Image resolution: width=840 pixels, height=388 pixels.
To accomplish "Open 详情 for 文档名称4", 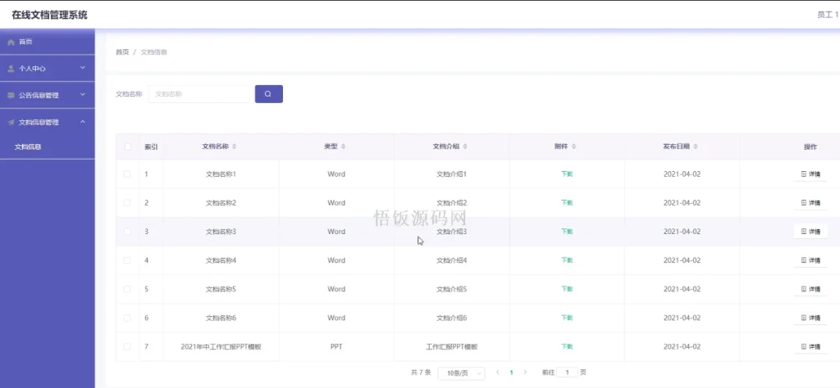I will 810,260.
